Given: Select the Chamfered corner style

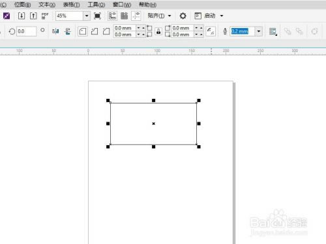Looking at the screenshot, I should coord(106,31).
